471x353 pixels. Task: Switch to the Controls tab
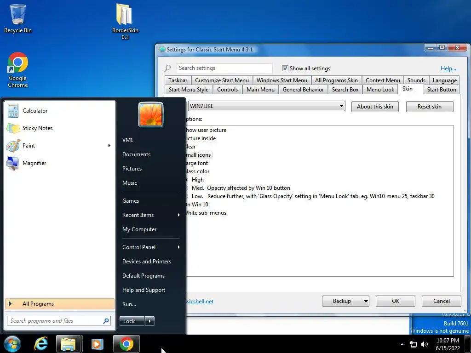pyautogui.click(x=227, y=90)
